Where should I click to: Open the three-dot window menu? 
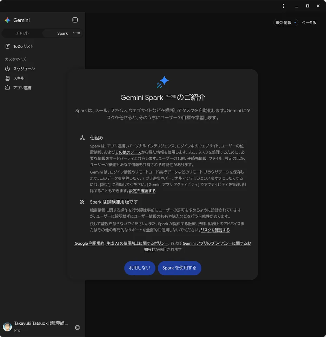point(283,6)
